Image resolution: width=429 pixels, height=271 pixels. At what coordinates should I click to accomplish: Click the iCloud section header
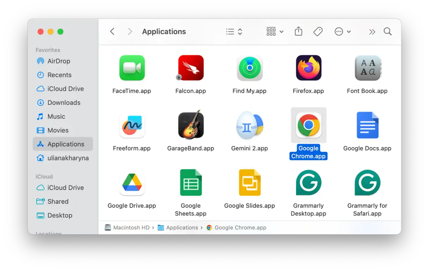44,177
